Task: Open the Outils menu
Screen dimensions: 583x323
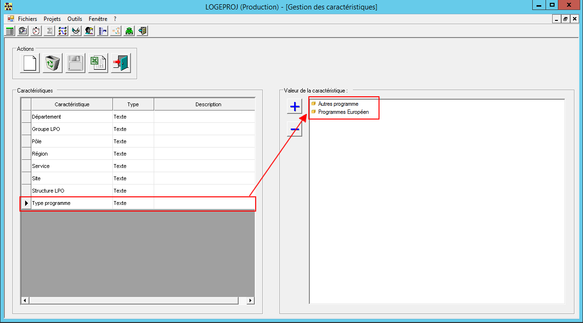Action: click(74, 18)
